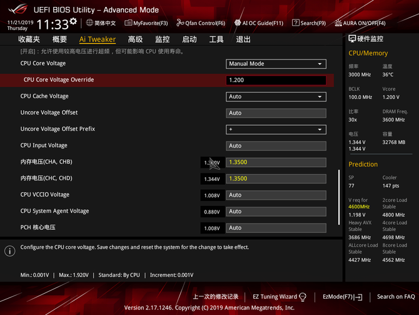The width and height of the screenshot is (419, 315).
Task: Click the CPU Input Voltage field
Action: [276, 146]
